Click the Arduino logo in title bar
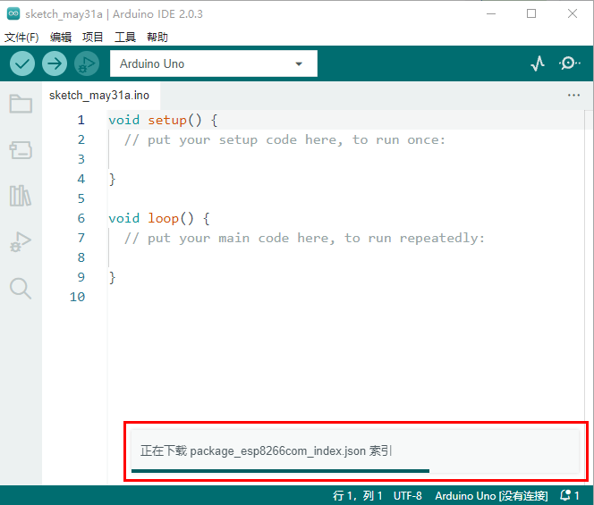Image resolution: width=594 pixels, height=505 pixels. tap(13, 13)
